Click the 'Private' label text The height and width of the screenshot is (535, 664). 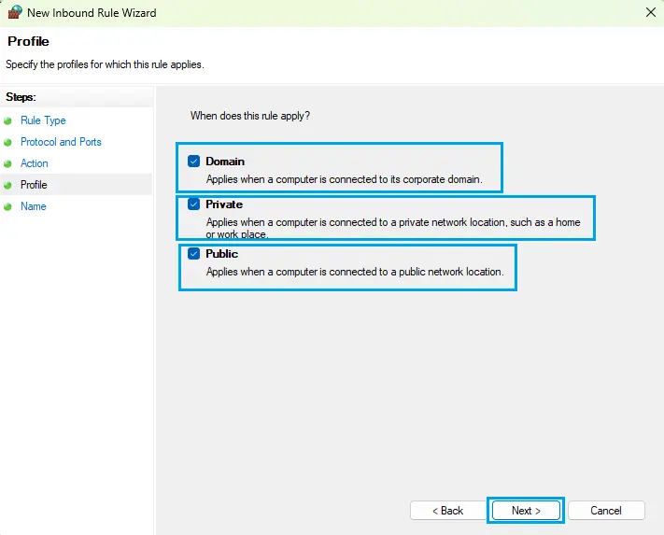click(224, 204)
